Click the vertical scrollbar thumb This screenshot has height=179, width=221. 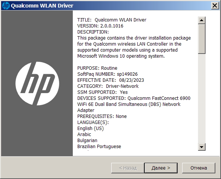coord(201,39)
